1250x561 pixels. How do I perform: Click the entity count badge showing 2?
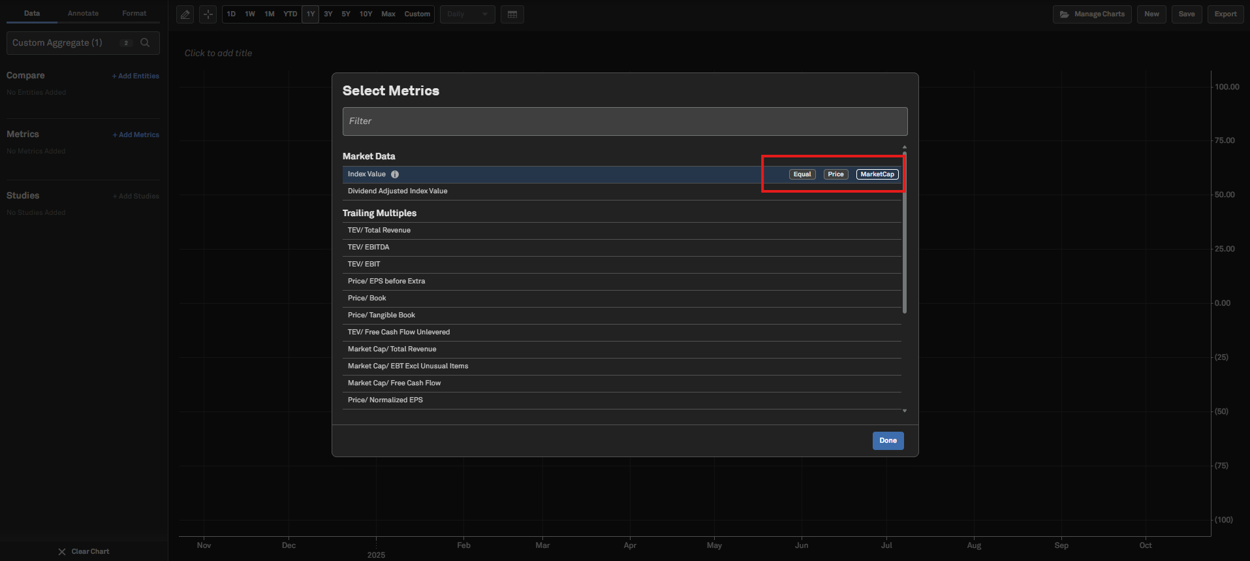(x=126, y=43)
